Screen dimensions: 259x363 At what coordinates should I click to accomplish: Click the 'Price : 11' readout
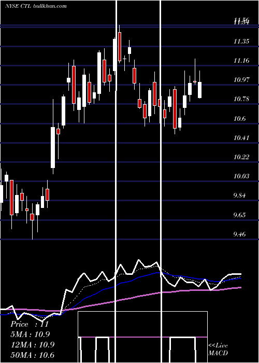(30, 324)
